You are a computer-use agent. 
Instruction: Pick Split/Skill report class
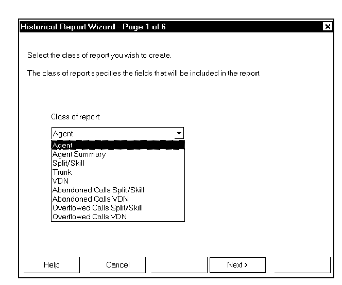click(x=118, y=163)
